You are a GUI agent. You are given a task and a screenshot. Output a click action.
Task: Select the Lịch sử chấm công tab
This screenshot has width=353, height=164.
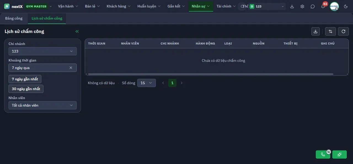click(x=47, y=18)
